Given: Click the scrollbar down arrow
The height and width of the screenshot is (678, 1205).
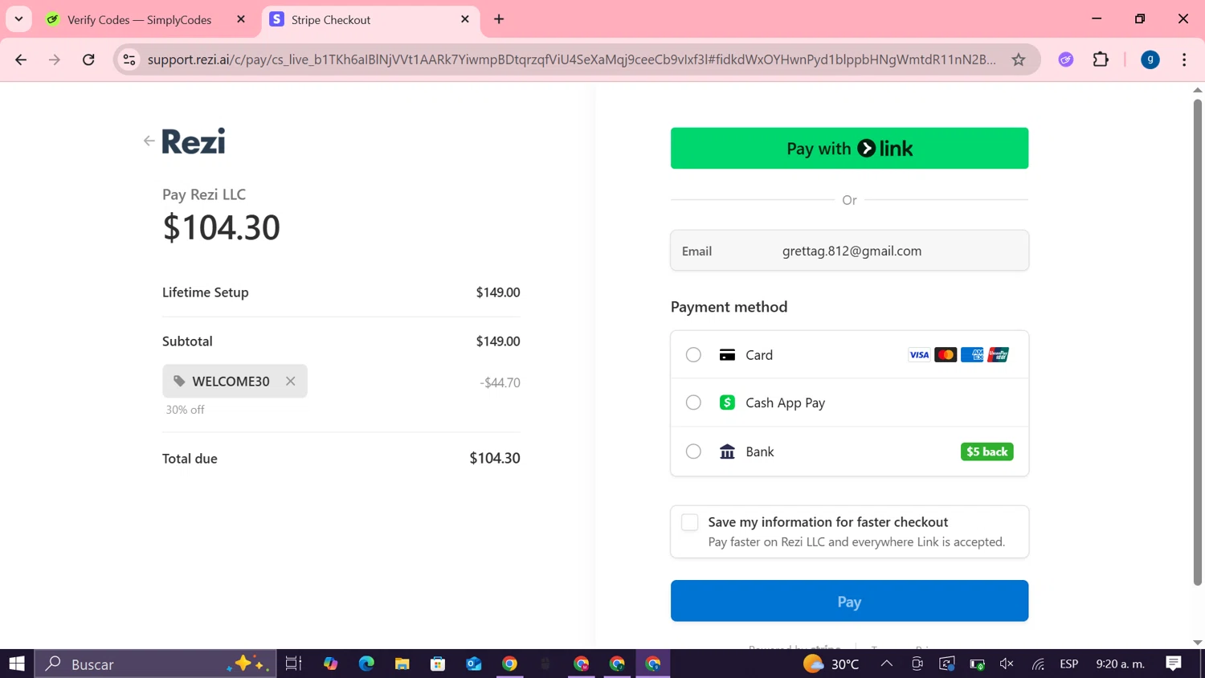Looking at the screenshot, I should (x=1198, y=643).
